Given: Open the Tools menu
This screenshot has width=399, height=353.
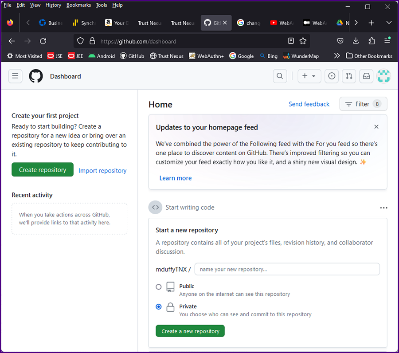Looking at the screenshot, I should [101, 5].
